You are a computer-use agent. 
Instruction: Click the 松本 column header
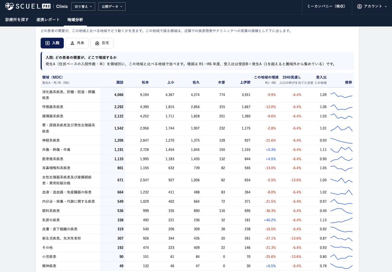click(145, 82)
